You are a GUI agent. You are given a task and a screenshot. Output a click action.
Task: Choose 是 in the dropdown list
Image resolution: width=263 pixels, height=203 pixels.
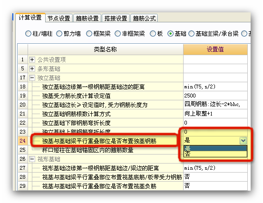pyautogui.click(x=215, y=148)
